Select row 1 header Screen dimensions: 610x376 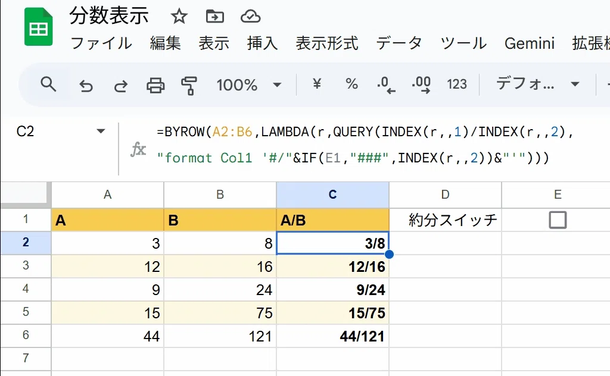(26, 220)
